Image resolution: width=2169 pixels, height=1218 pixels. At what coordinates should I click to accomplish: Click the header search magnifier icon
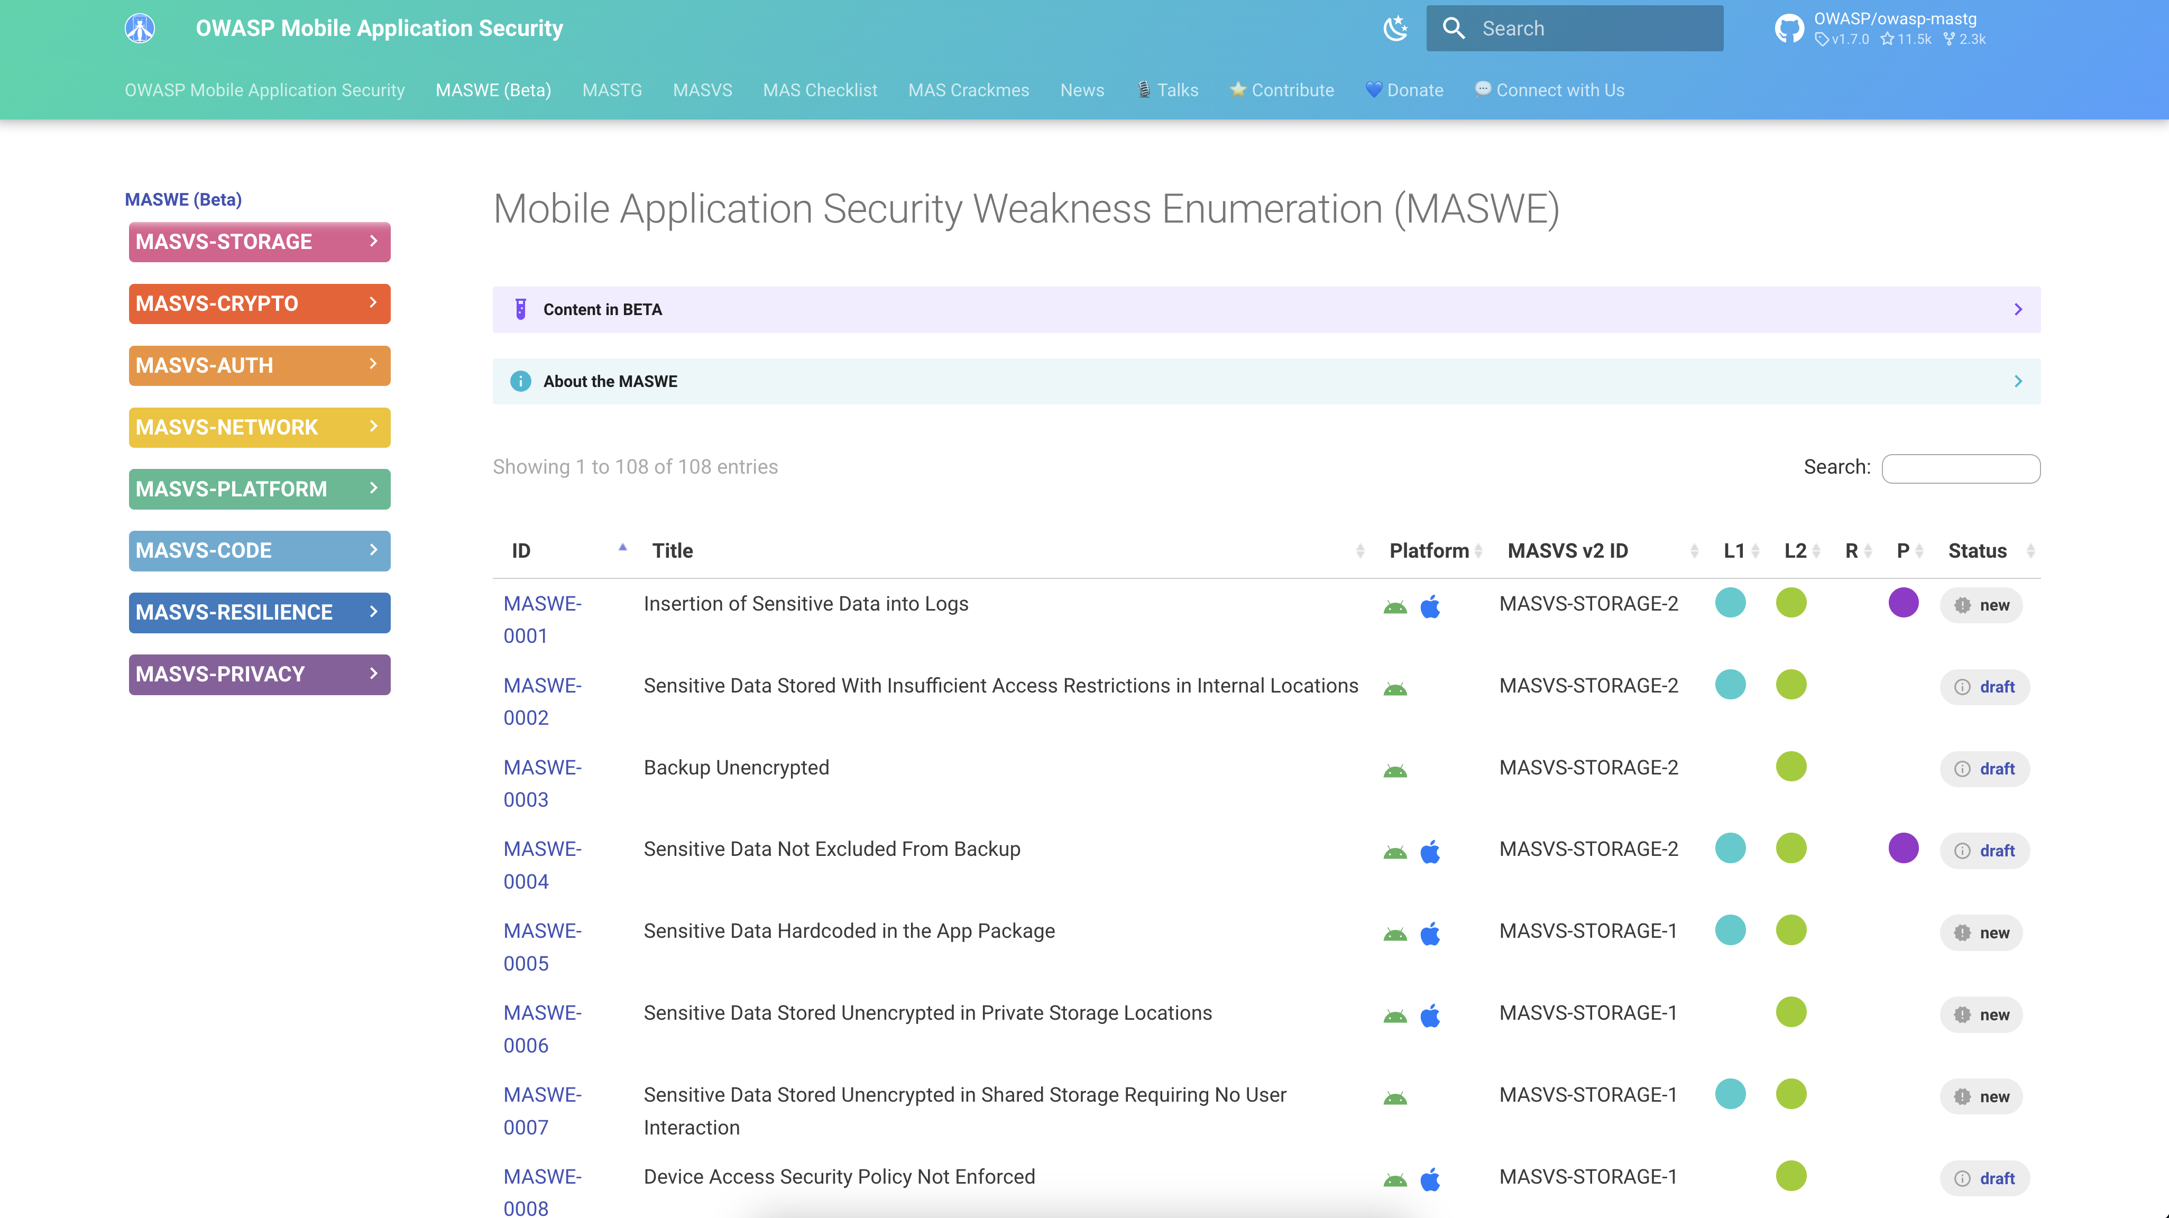(1454, 29)
